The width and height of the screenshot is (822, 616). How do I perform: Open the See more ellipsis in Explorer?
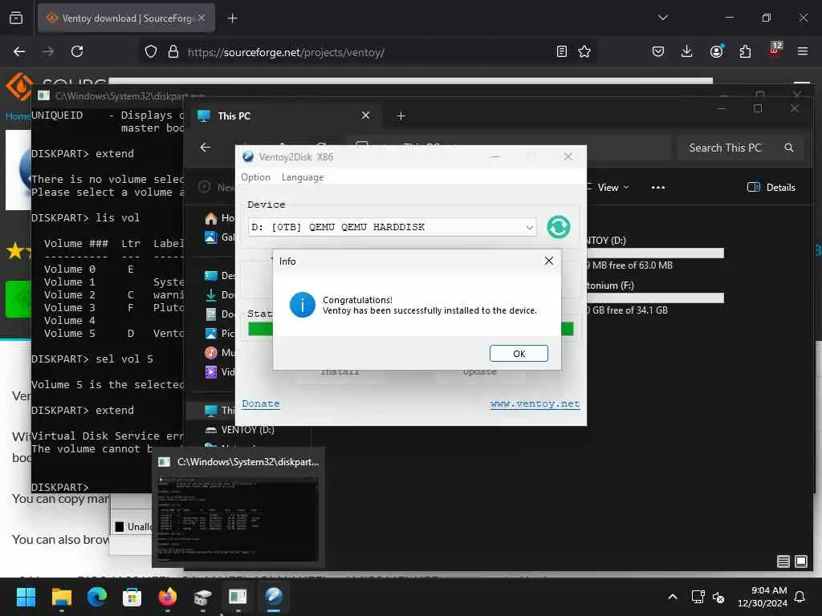[658, 188]
